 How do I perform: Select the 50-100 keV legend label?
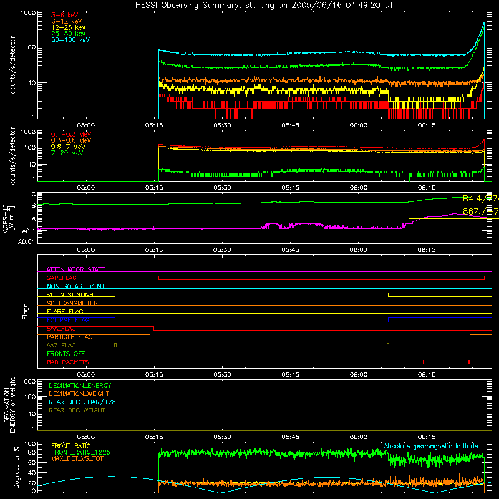point(70,40)
